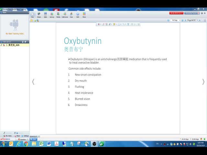The height and width of the screenshot is (155, 207).
Task: Open the User tool
Action: click(71, 15)
